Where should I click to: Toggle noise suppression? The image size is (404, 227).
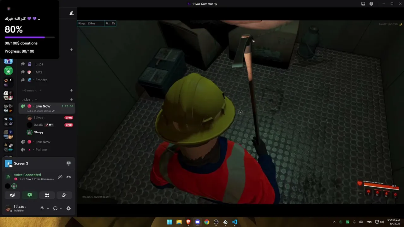click(x=60, y=177)
